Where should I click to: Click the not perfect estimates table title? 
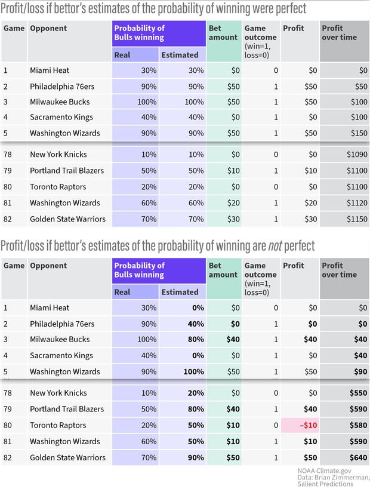click(x=158, y=246)
